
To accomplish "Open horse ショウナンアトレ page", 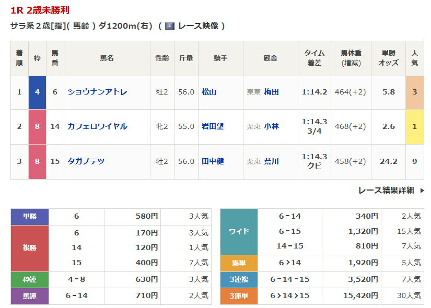I will click(x=97, y=92).
